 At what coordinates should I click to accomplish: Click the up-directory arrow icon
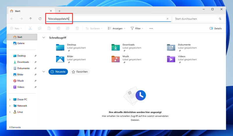pyautogui.click(x=31, y=19)
